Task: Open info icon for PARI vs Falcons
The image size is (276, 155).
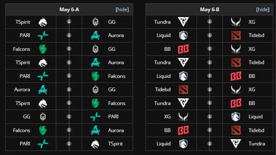Action: click(69, 76)
